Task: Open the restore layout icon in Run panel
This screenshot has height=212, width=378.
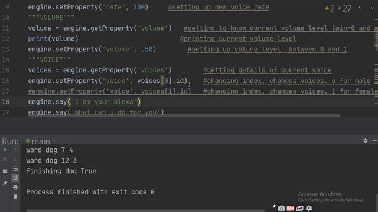Action: pos(5,171)
